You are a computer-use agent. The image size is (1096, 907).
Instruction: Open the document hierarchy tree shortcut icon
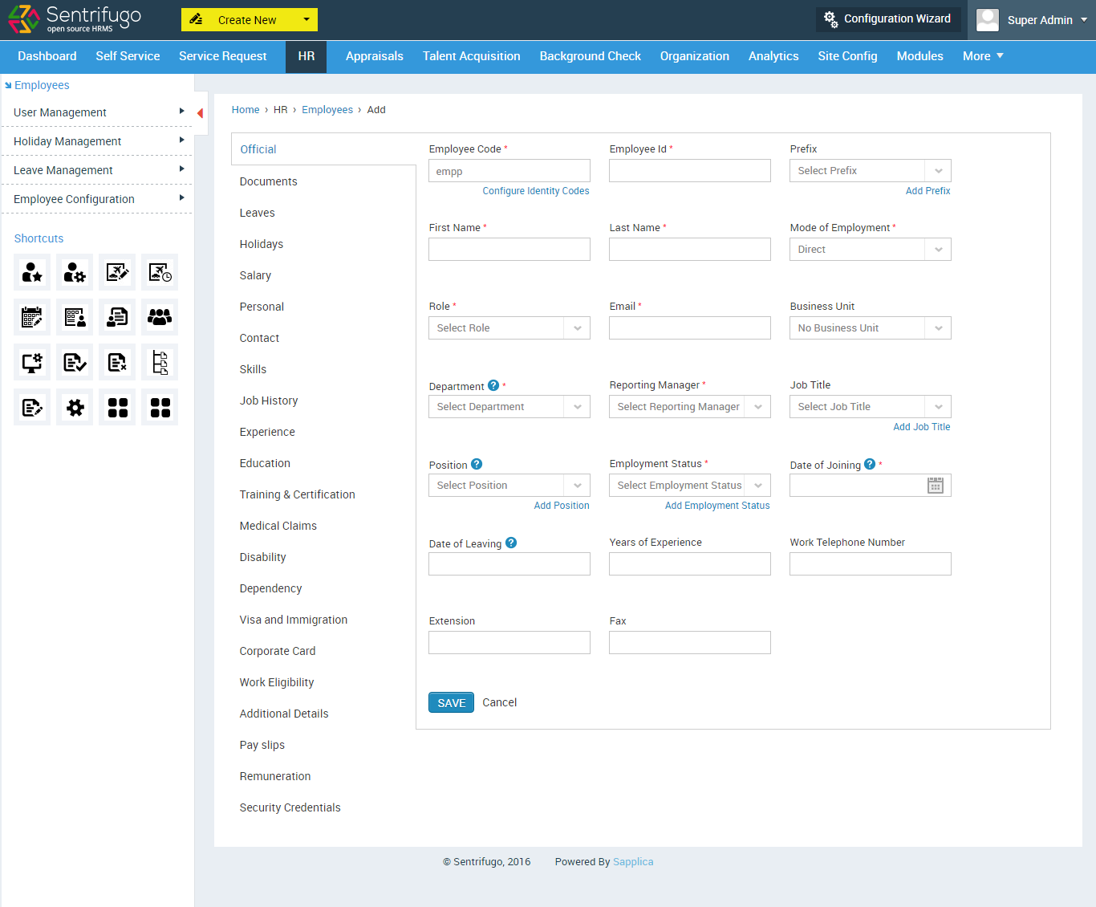[160, 363]
